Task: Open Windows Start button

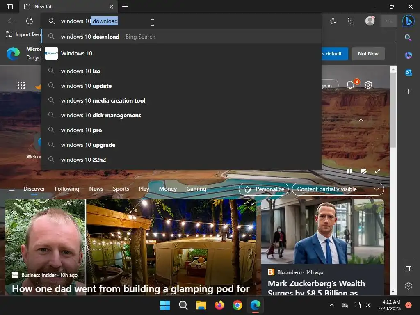Action: click(x=165, y=305)
